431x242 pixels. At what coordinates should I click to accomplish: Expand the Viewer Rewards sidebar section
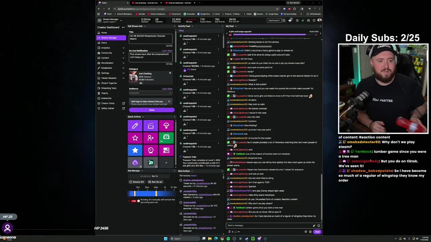point(123,78)
